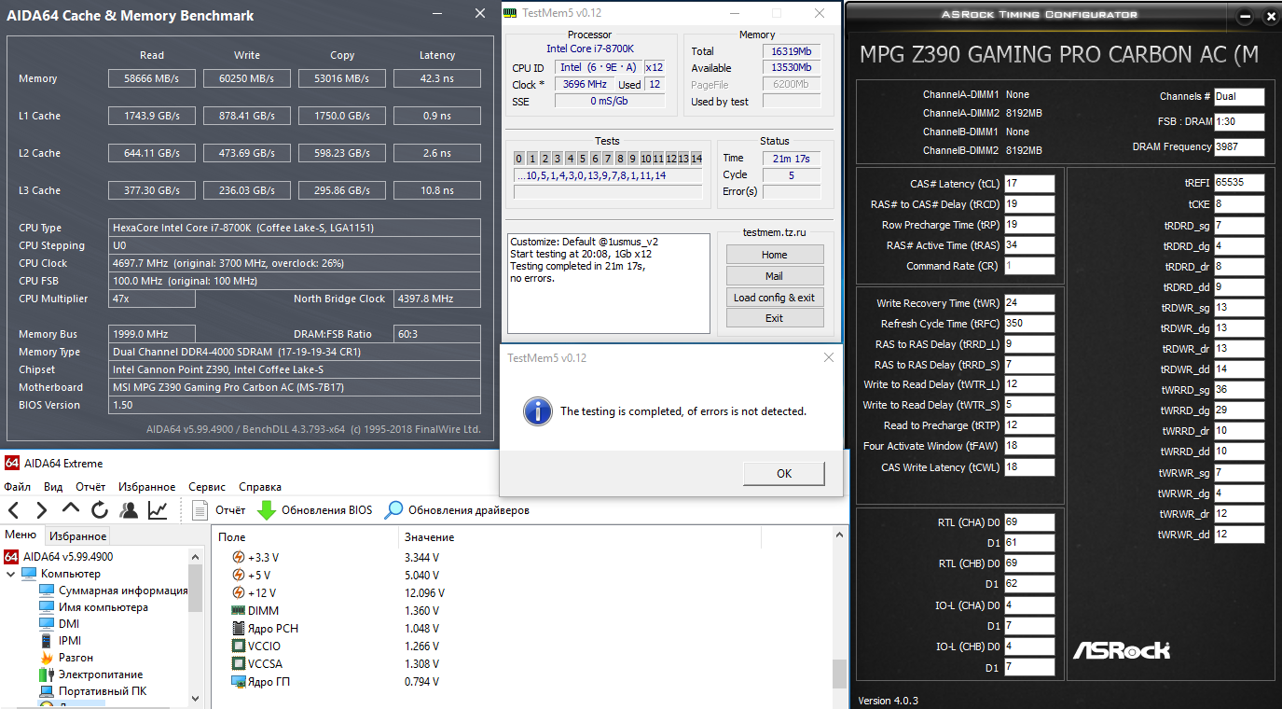The image size is (1282, 709).
Task: Go forward using AIDA64 Extreme's forward arrow
Action: [x=42, y=510]
